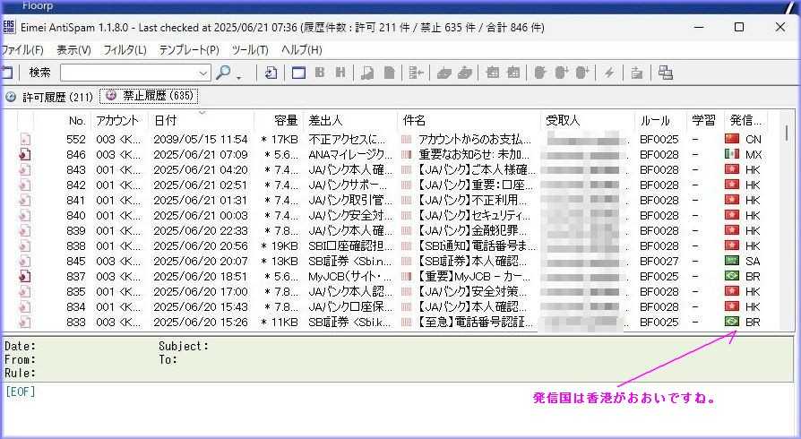Screen dimensions: 801x439
Task: Focus the 検索 text input field
Action: (x=129, y=73)
